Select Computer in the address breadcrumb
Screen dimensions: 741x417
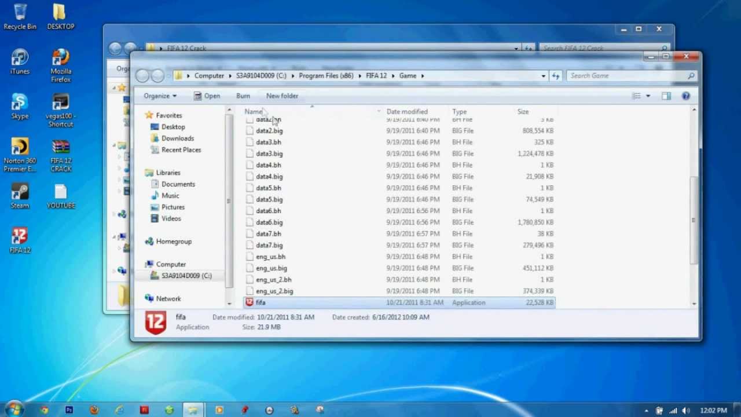point(209,76)
